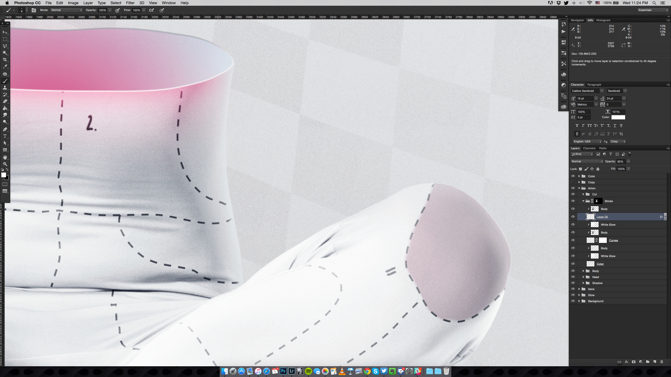Select the Crop tool

pyautogui.click(x=5, y=60)
